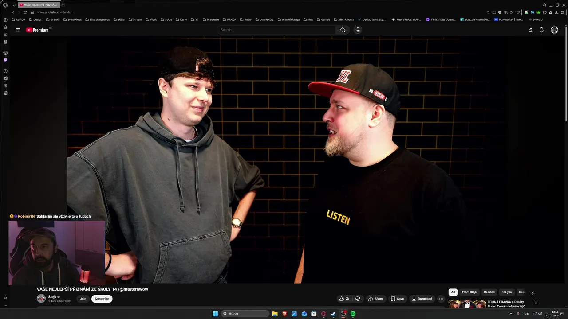Viewport: 568px width, 319px height.
Task: Open the DeepL Translate bookmark
Action: [371, 19]
